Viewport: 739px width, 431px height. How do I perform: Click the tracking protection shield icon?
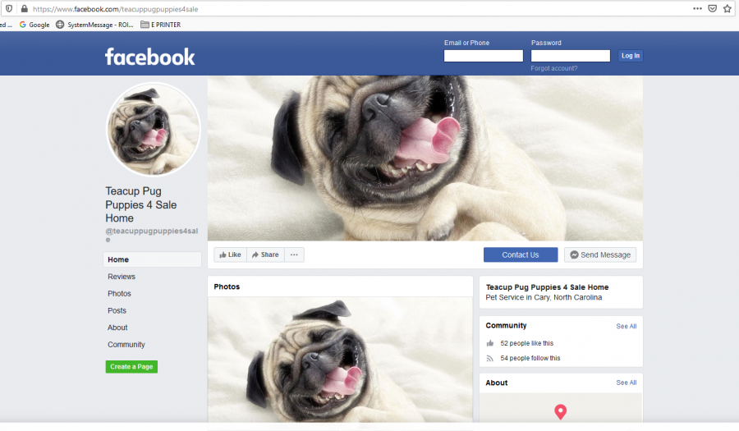pos(8,8)
